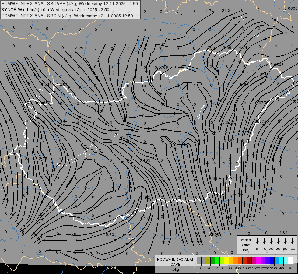Click the 2500 tick label on CAPE scale
Image resolution: width=298 pixels, height=274 pixels.
274,268
